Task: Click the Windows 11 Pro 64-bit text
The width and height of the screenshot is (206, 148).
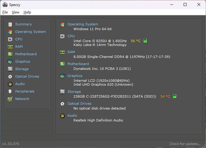Action: pos(93,29)
